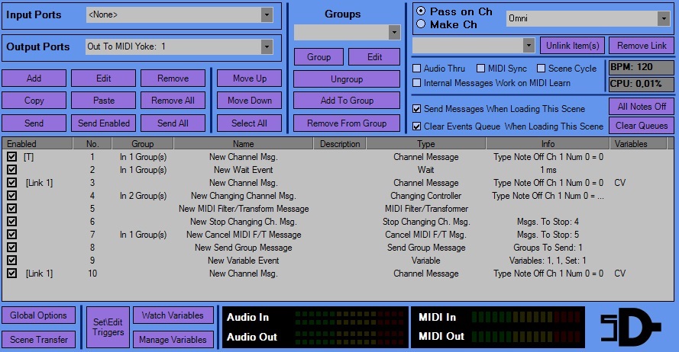Uncheck Clear Events Queue When Loading This Scene
This screenshot has width=679, height=352.
click(416, 126)
